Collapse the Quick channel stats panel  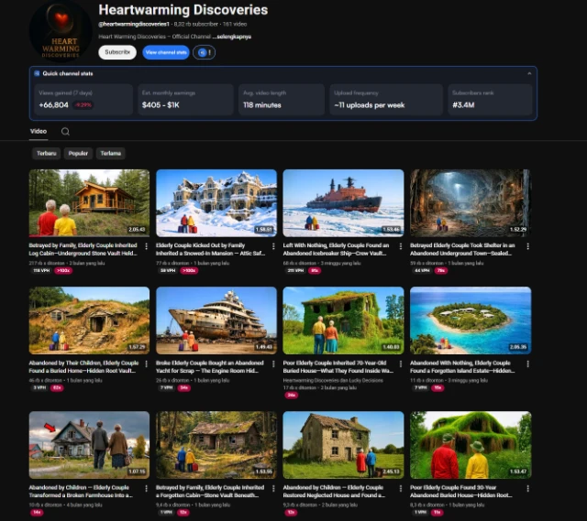pos(528,73)
